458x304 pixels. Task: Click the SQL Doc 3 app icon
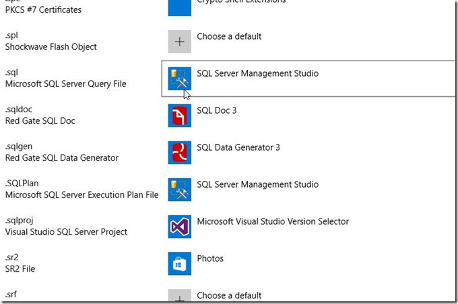[x=180, y=116]
